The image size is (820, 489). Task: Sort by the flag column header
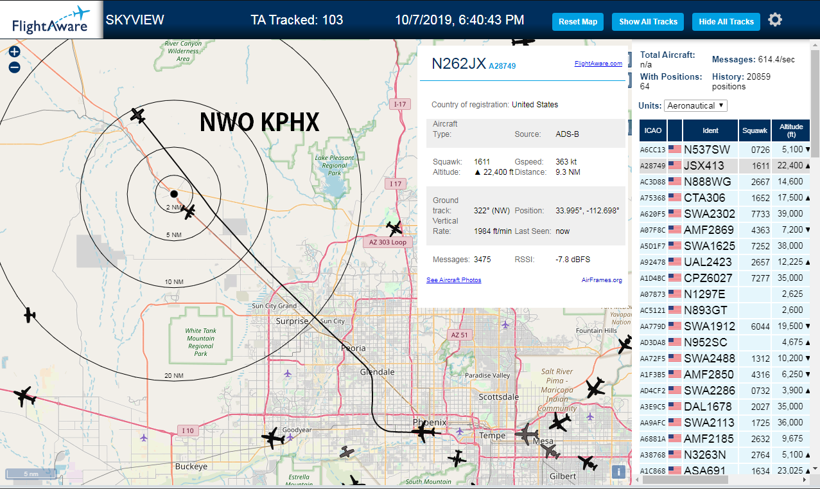[675, 130]
